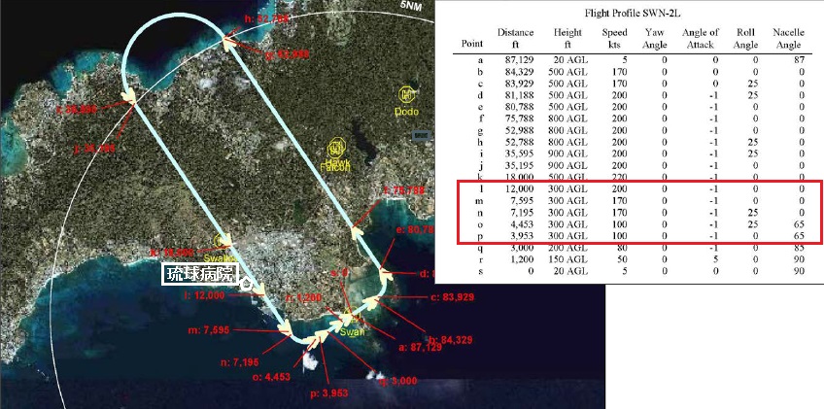Click the point letter 's' in the table
This screenshot has height=409, width=824.
pyautogui.click(x=480, y=271)
